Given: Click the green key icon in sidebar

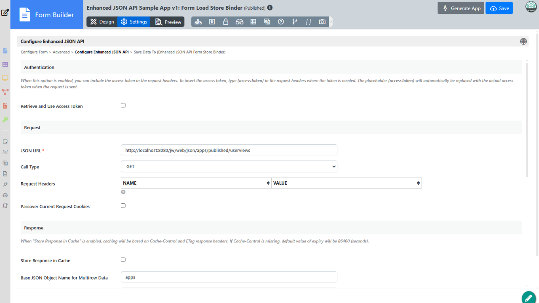Looking at the screenshot, I should click(5, 120).
